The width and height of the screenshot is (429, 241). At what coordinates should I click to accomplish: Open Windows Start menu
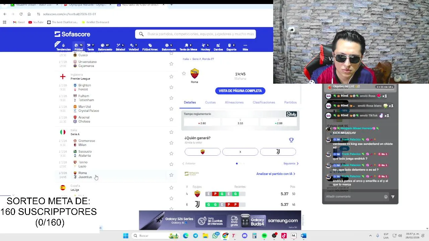tap(126, 236)
